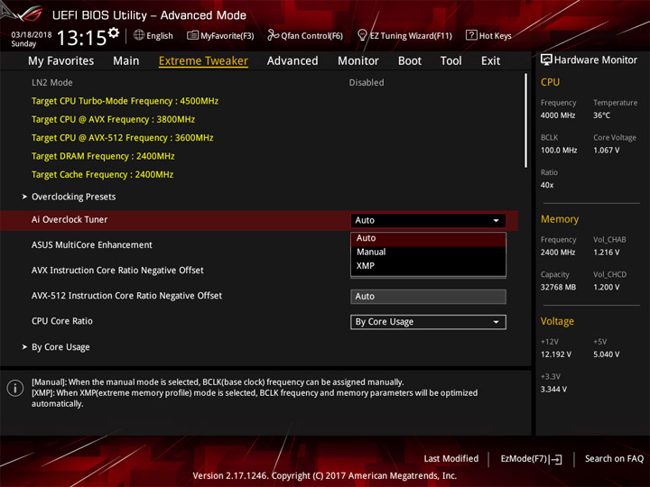Click the Core Voltage 1.067 V value
Screen dimensions: 650x487
pyautogui.click(x=606, y=150)
